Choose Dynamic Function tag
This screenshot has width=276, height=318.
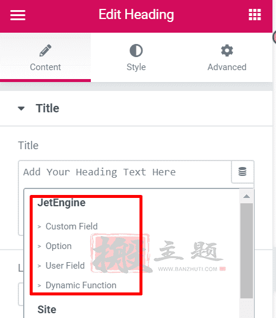(81, 285)
